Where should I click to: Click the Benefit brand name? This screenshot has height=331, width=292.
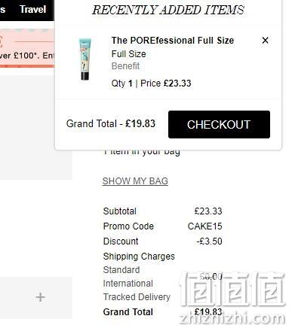click(x=125, y=66)
